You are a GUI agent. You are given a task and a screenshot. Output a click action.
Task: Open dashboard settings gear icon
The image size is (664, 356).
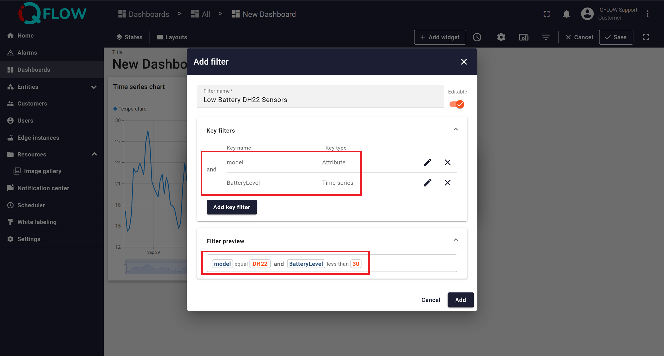501,37
